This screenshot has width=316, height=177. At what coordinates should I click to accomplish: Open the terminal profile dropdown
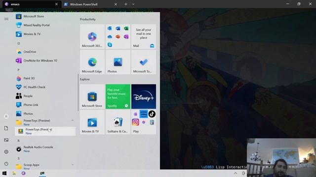click(133, 4)
